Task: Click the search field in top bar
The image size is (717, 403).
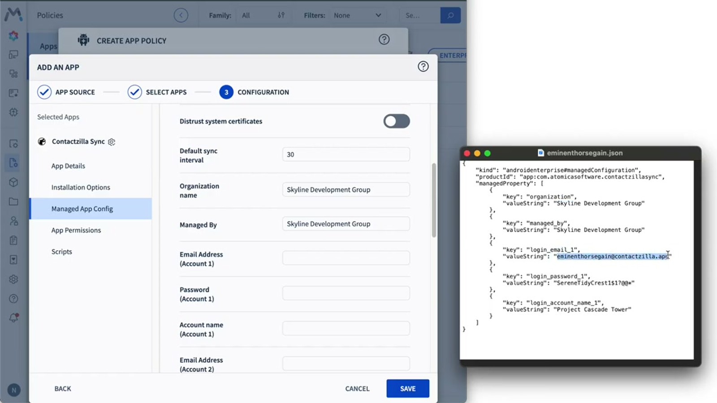Action: [x=419, y=15]
